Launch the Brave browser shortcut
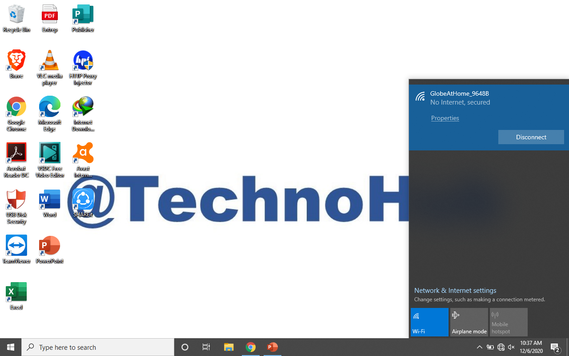The image size is (569, 356). 16,64
